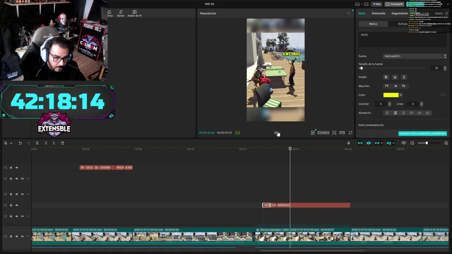Undo the last timeline action
The width and height of the screenshot is (452, 254).
(20, 143)
